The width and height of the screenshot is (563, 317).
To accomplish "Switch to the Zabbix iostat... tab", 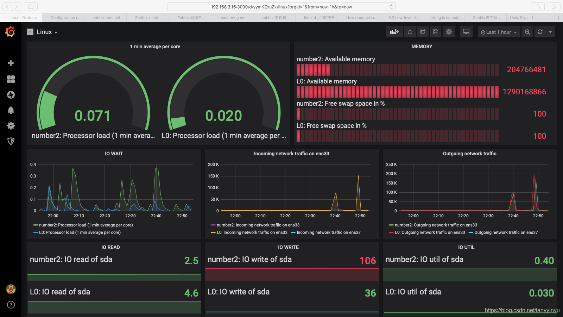I will point(148,18).
